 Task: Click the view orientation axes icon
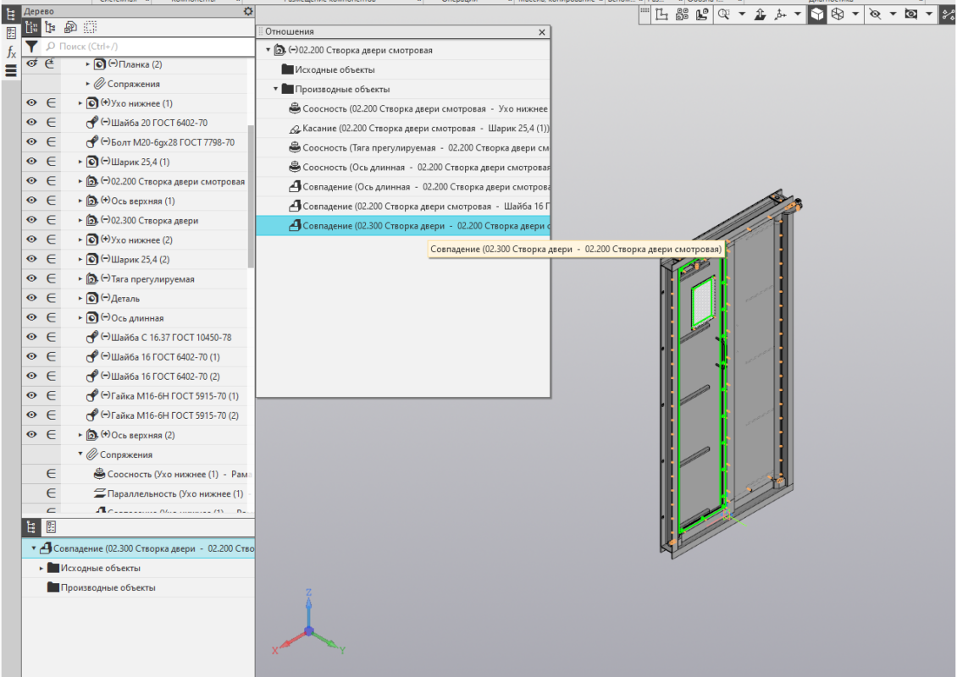[x=781, y=14]
